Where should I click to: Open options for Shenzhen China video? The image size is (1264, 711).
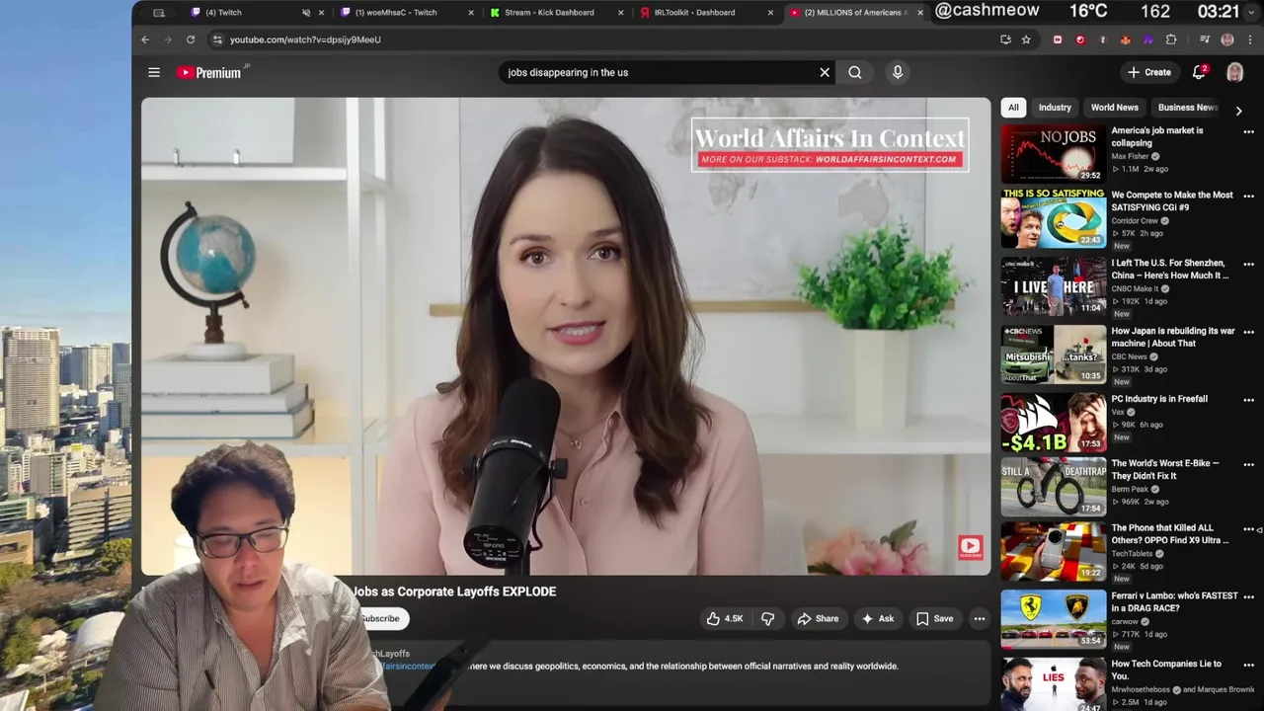pos(1248,265)
